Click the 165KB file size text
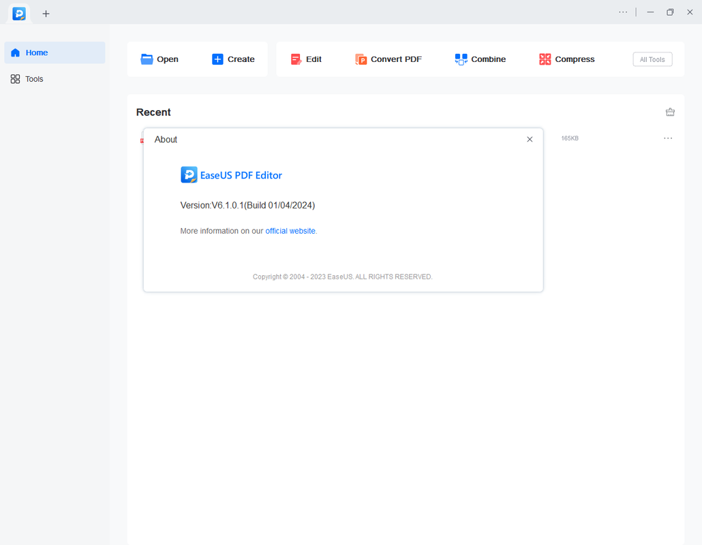This screenshot has height=545, width=702. tap(570, 138)
